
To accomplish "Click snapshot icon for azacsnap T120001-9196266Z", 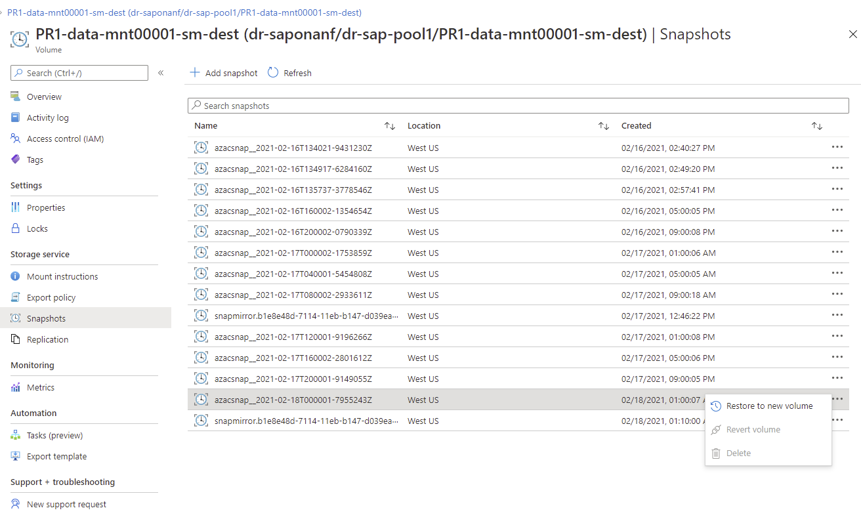I will click(x=201, y=337).
